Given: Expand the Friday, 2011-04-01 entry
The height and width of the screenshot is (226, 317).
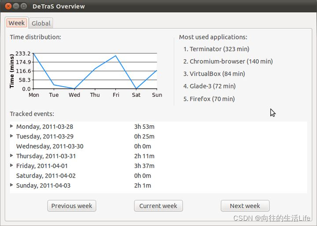Looking at the screenshot, I should pyautogui.click(x=11, y=165).
